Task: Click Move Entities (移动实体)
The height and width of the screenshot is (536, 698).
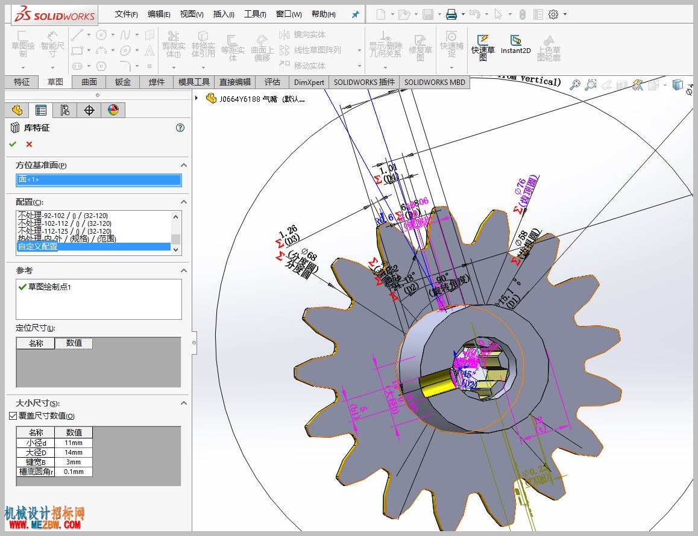Action: (302, 66)
